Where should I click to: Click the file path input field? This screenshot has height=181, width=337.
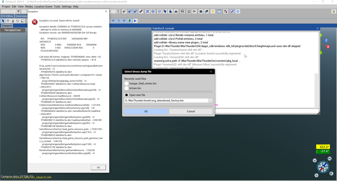coord(166,100)
